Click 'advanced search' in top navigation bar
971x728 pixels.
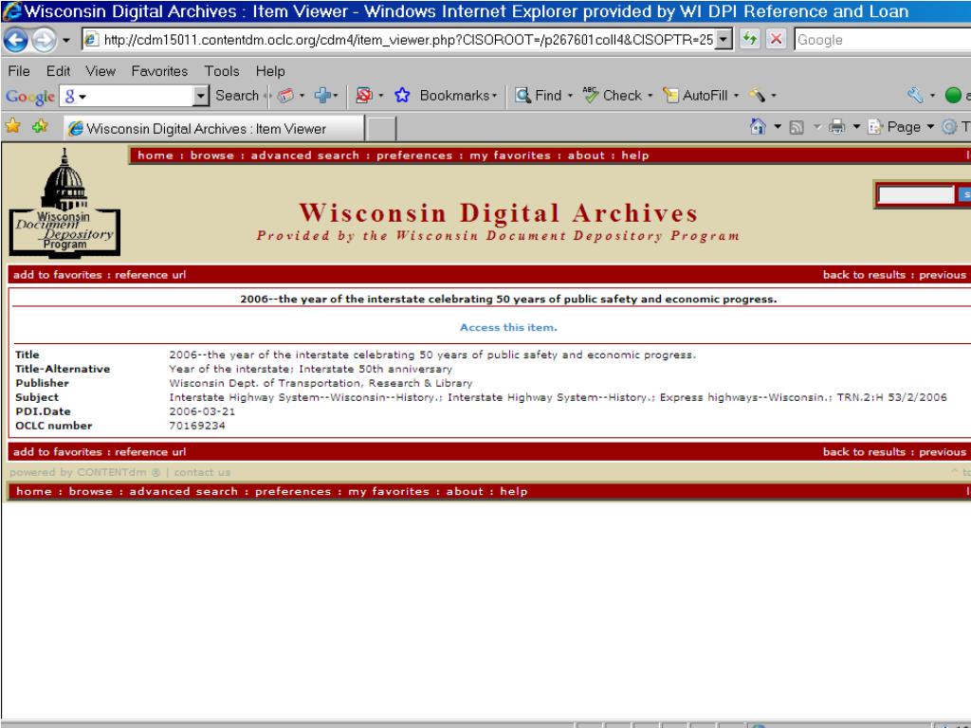pyautogui.click(x=304, y=155)
